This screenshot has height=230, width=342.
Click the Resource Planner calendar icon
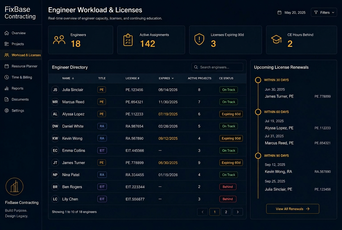[x=7, y=66]
